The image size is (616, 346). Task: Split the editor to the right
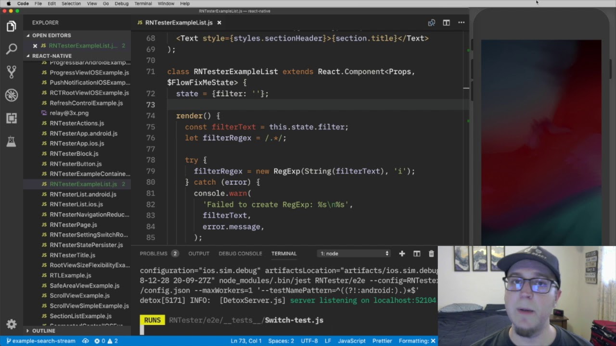[447, 23]
